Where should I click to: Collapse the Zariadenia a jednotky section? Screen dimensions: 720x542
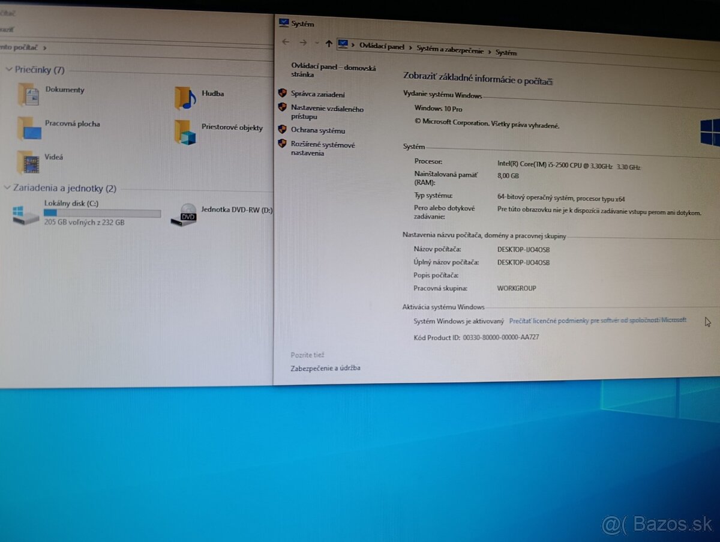[x=8, y=188]
